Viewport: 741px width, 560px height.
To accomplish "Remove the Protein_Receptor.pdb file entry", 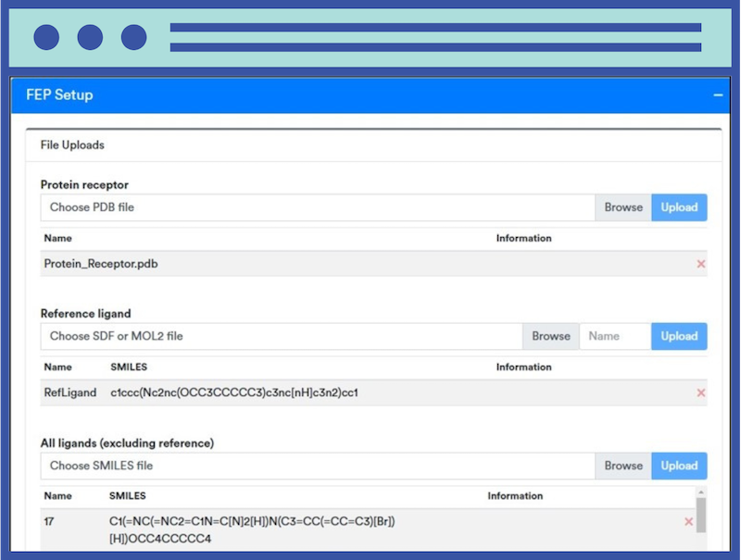I will (x=700, y=264).
